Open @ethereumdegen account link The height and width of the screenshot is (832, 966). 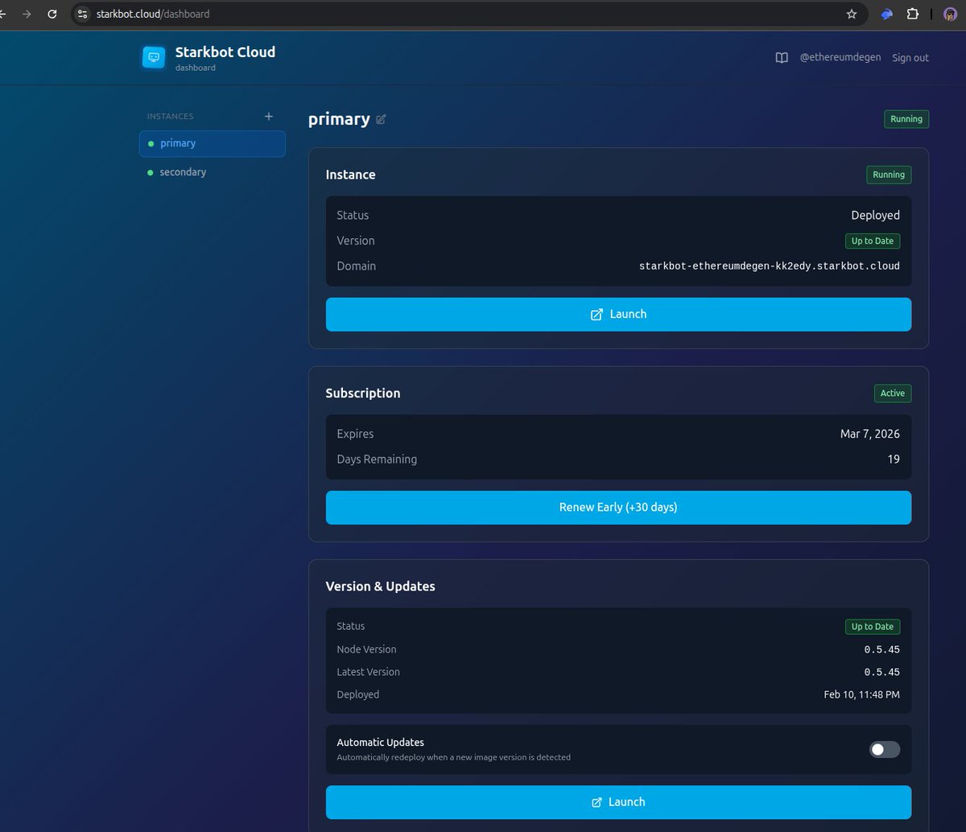tap(840, 58)
